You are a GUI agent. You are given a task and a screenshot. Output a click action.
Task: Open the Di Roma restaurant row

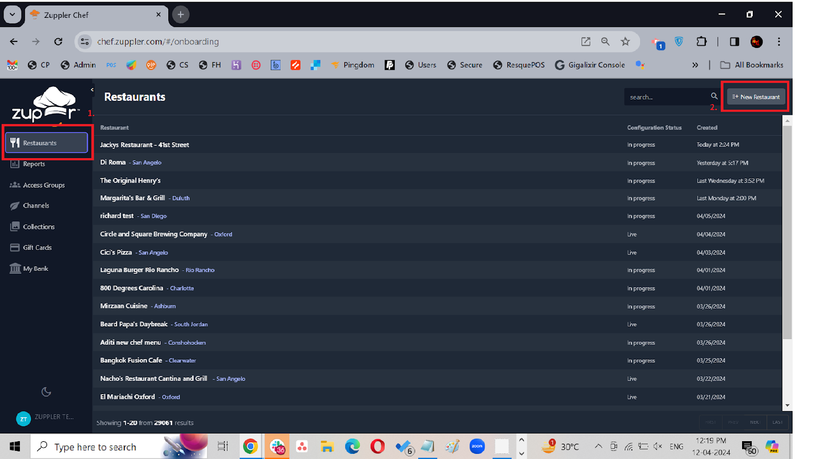click(x=437, y=163)
